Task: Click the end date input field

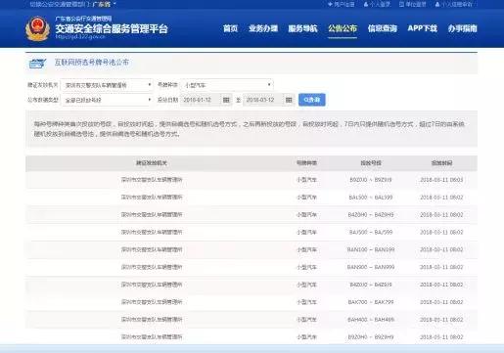Action: [263, 100]
